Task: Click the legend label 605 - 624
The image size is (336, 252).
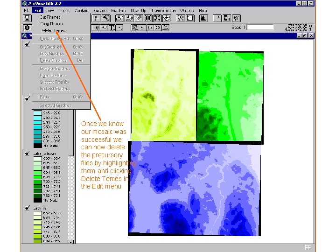Action: tap(52, 159)
